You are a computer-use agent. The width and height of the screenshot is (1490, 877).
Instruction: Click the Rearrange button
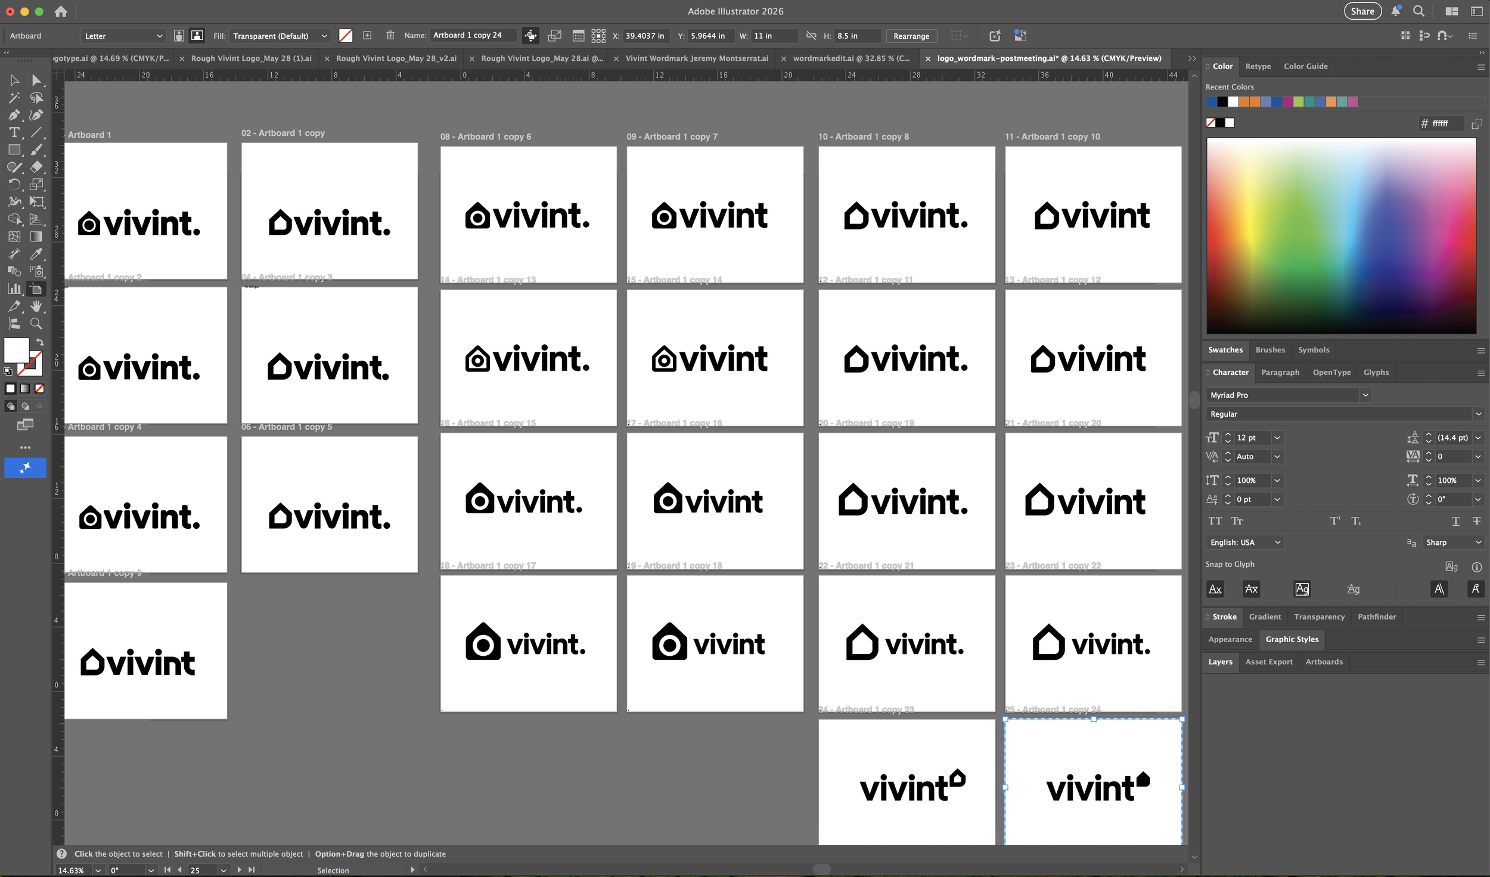tap(911, 36)
